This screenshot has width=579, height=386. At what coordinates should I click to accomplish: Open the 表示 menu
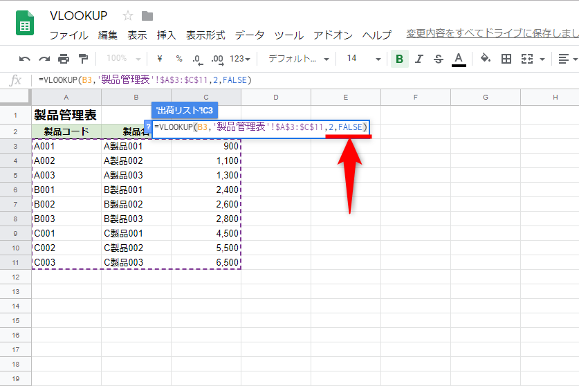[x=137, y=35]
